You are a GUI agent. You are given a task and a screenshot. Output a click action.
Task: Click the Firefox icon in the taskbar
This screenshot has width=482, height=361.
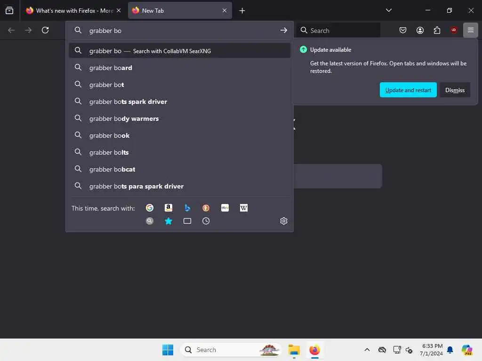click(314, 350)
